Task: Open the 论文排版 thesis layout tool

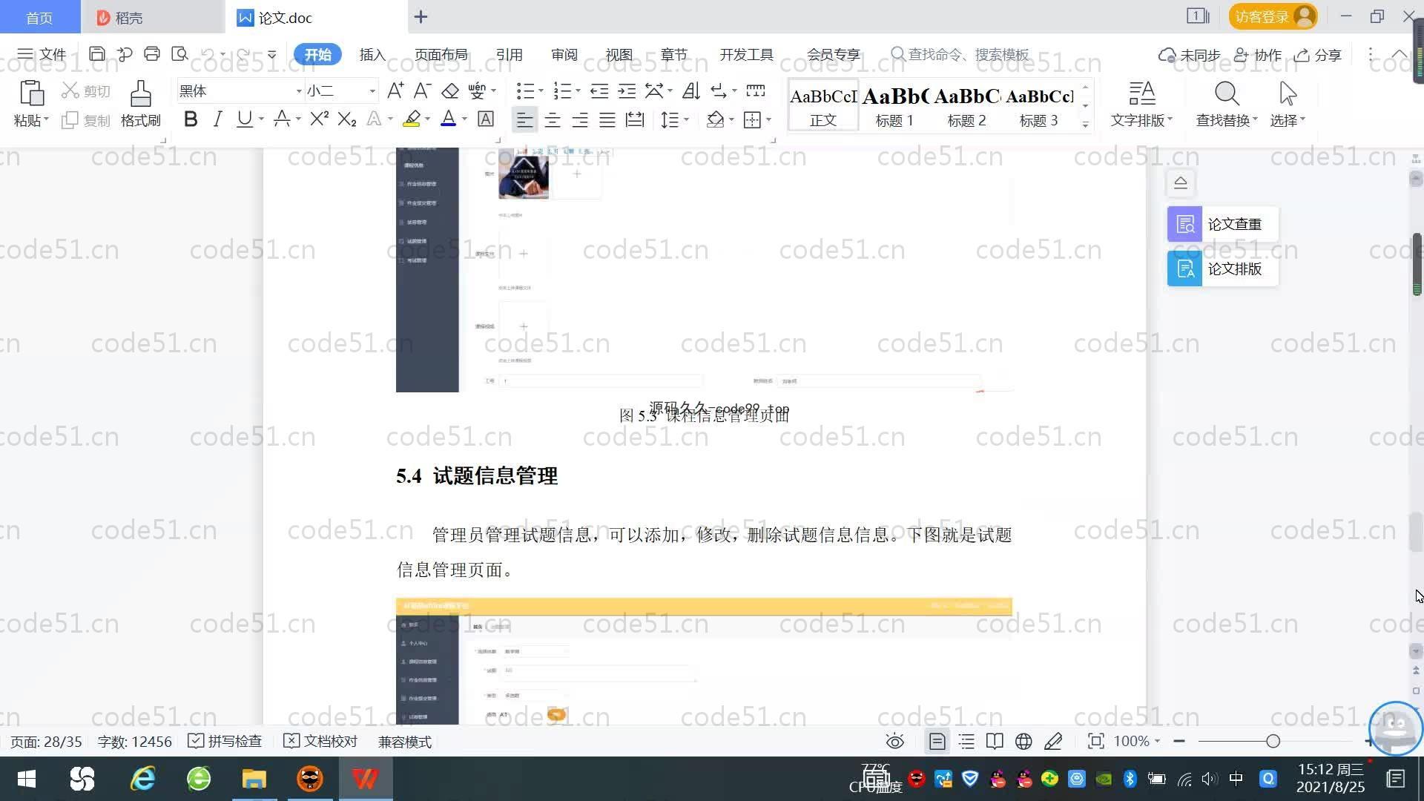Action: tap(1223, 268)
